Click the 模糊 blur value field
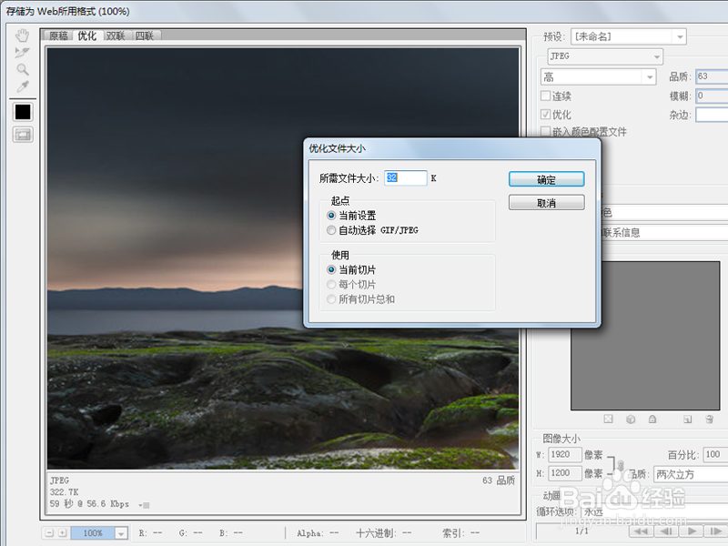Viewport: 728px width, 546px height. tap(712, 96)
